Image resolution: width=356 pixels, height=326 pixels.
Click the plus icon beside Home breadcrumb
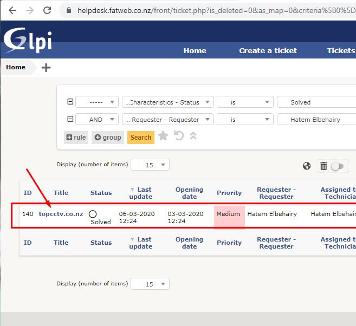pos(46,68)
